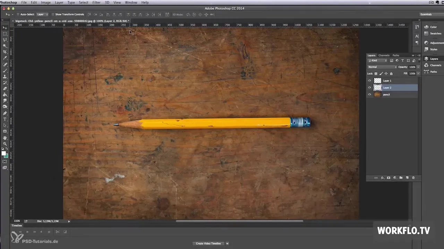The width and height of the screenshot is (444, 249).
Task: Open the Opacity slider arrow
Action: [418, 67]
